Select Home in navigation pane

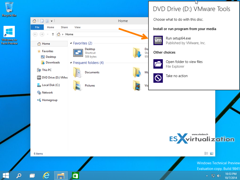(49, 44)
